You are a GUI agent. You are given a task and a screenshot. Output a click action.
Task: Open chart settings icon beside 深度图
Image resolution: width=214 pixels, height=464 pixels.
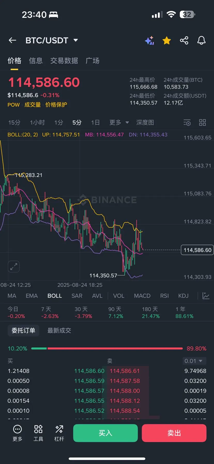[x=187, y=123]
